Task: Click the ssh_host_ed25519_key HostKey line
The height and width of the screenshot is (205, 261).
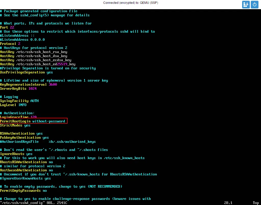Action: [38, 64]
